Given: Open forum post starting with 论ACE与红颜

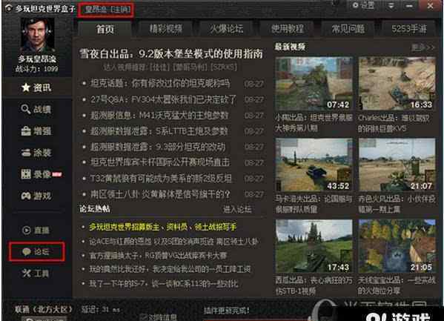Looking at the screenshot, I should pos(173,242).
